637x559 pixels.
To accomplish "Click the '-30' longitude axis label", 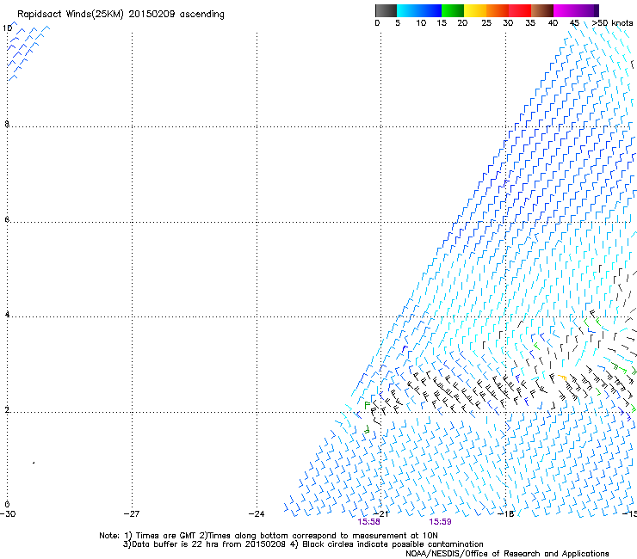I will tap(8, 514).
